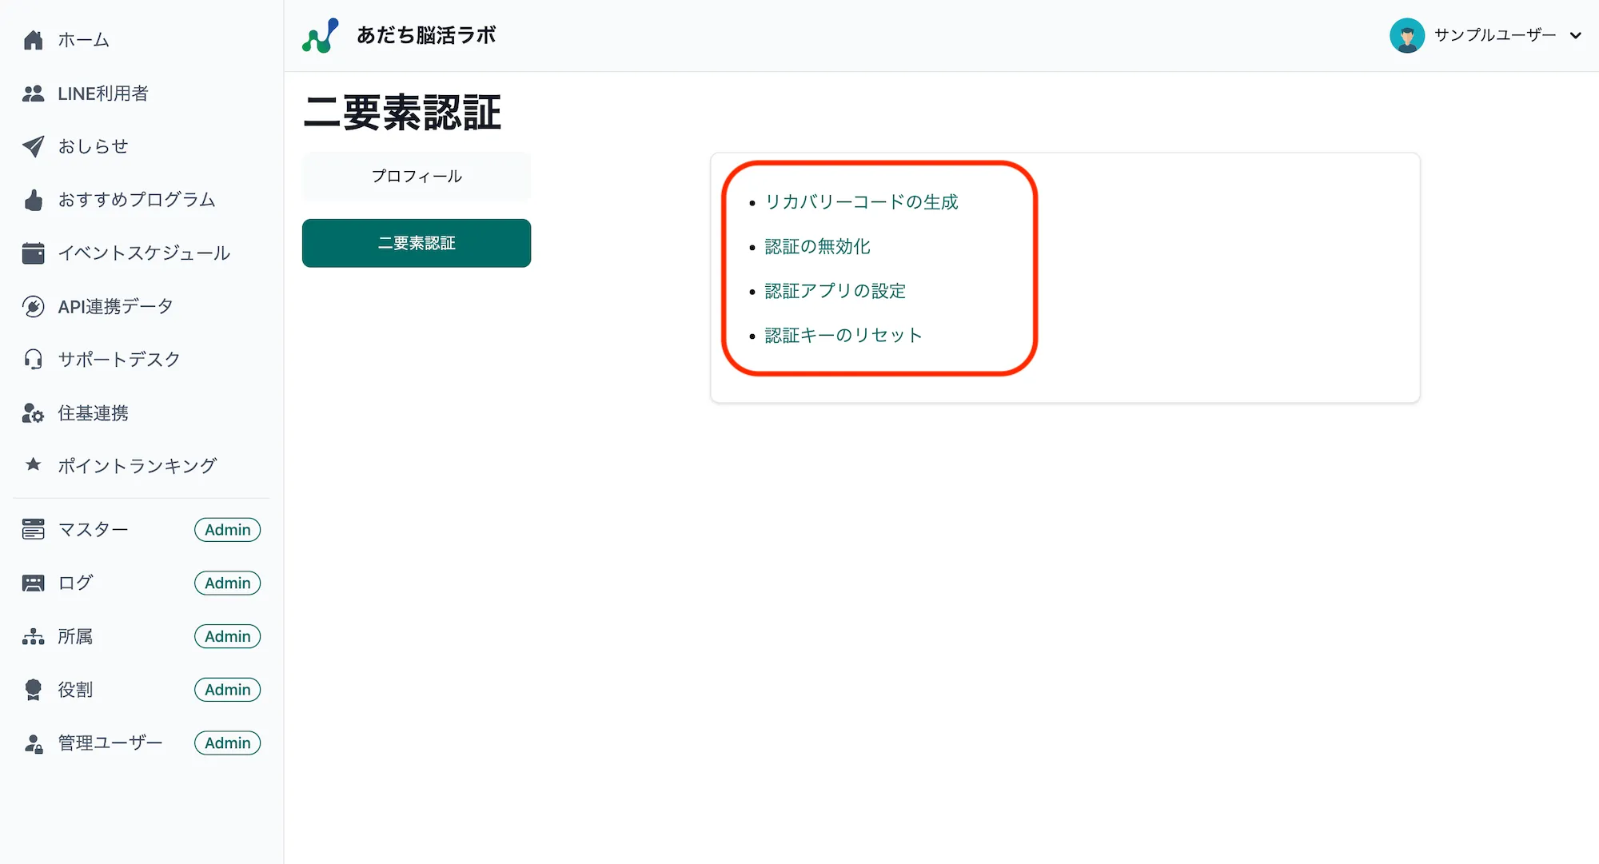Open イベントスケジュール calendar icon
1599x864 pixels.
click(33, 253)
